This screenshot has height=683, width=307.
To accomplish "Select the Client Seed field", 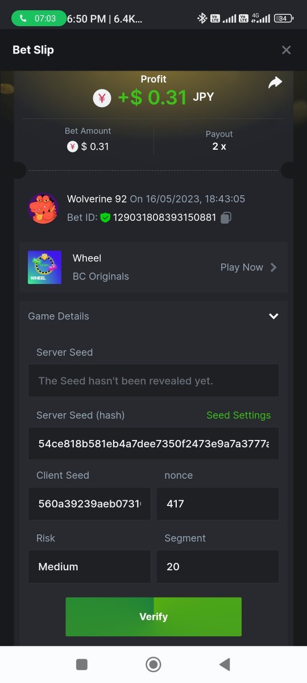I will click(89, 504).
